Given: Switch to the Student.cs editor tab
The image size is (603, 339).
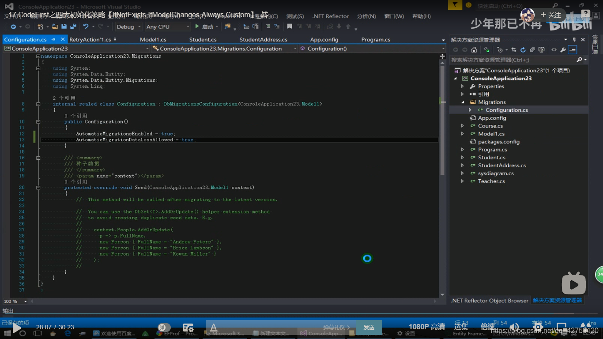Looking at the screenshot, I should tap(203, 40).
